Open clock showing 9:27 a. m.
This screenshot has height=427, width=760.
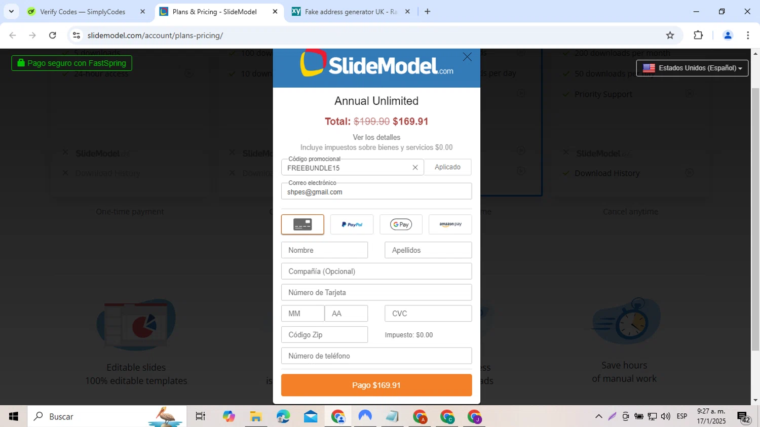click(x=711, y=416)
